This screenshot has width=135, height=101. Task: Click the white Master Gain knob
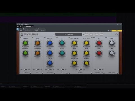coord(112,43)
